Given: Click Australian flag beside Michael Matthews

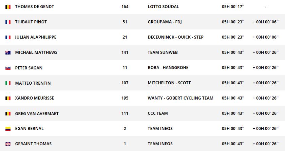Looking at the screenshot, I should point(8,52).
